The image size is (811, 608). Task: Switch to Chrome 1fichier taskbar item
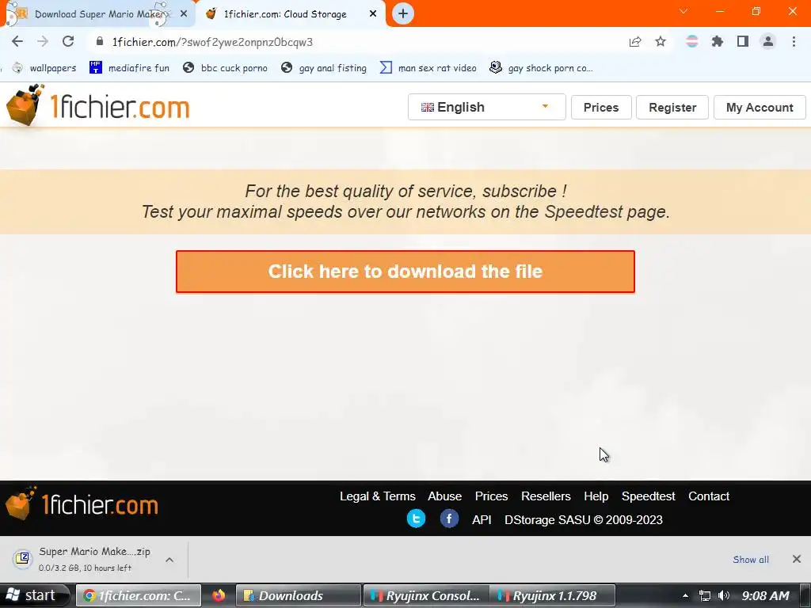139,595
